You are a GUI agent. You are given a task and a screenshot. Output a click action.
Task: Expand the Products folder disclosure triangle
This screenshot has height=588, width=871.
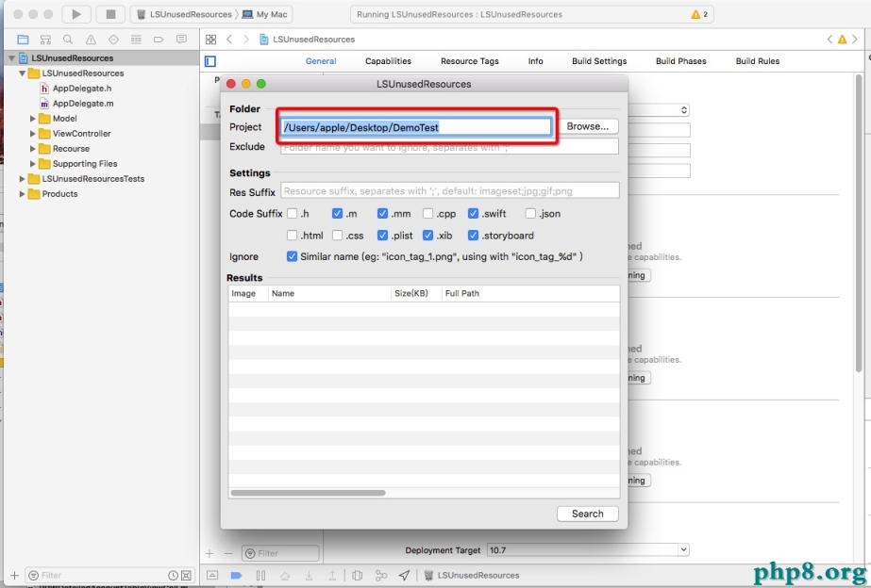coord(24,194)
